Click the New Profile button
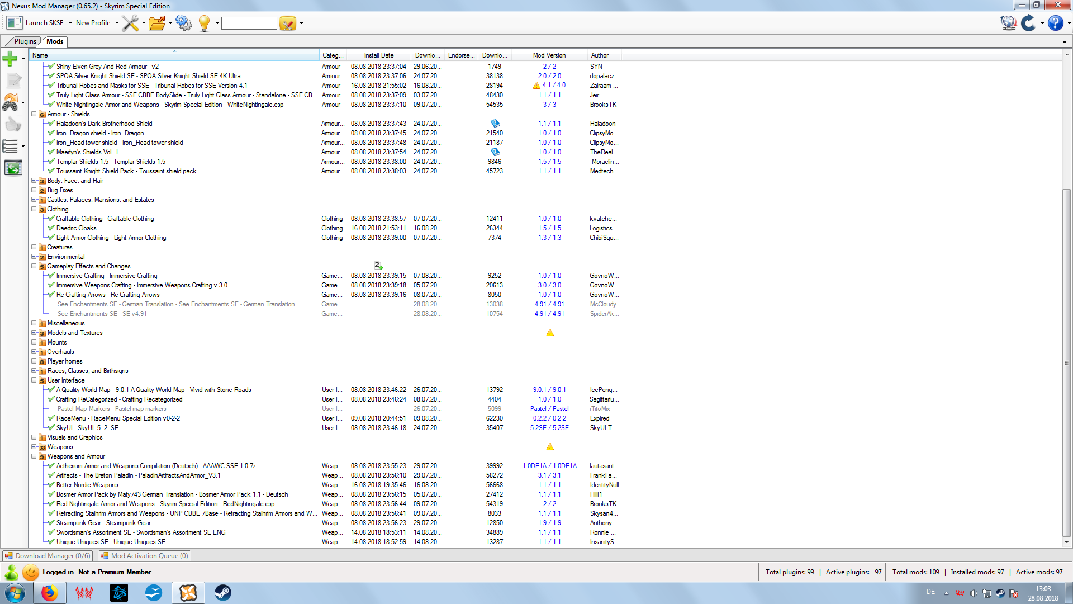This screenshot has width=1073, height=604. 93,23
